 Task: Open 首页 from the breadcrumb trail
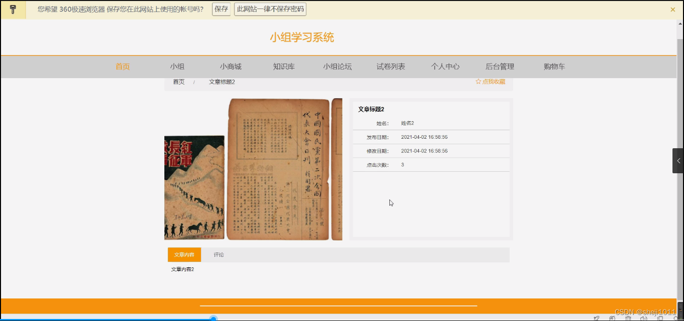[x=178, y=81]
